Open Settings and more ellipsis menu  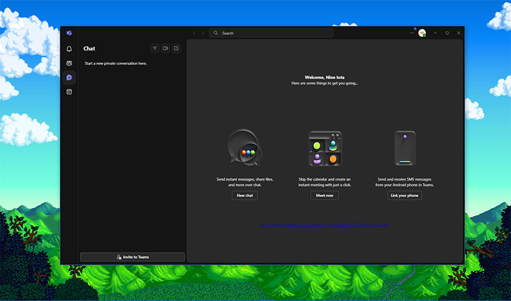pyautogui.click(x=412, y=33)
